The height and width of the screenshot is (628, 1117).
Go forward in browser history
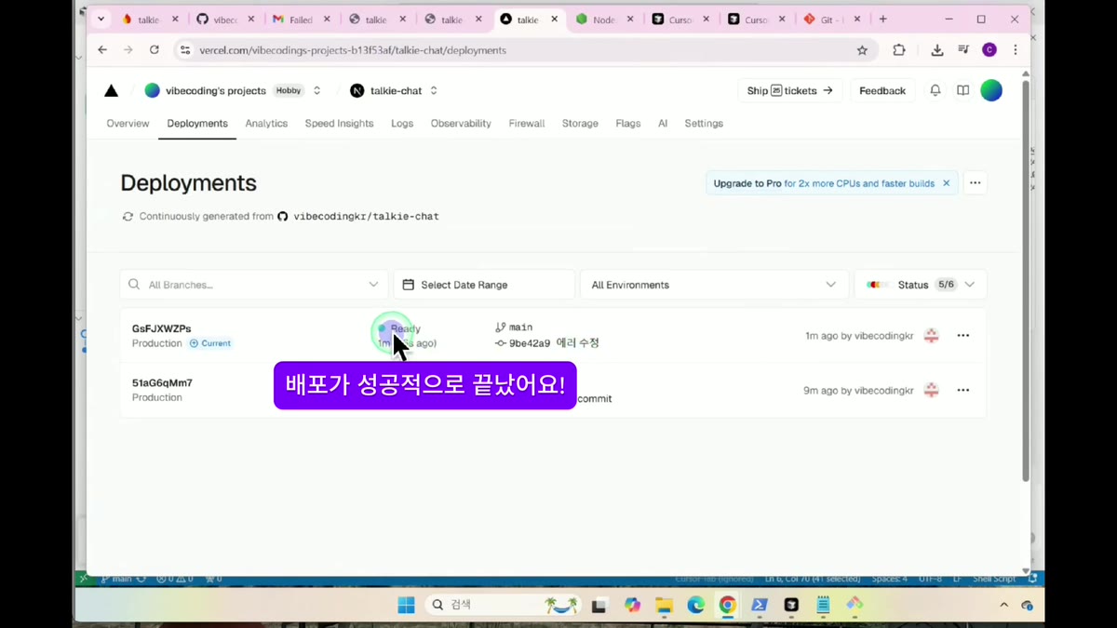[128, 50]
